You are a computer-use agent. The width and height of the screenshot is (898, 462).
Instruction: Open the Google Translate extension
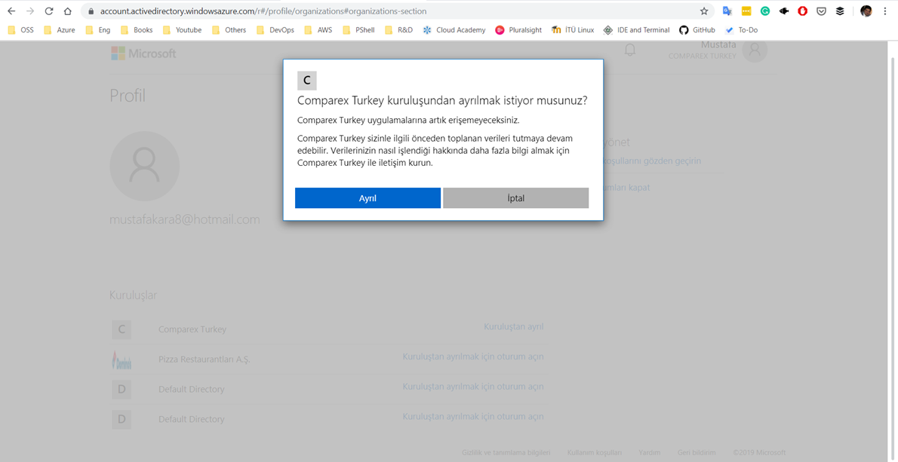727,11
